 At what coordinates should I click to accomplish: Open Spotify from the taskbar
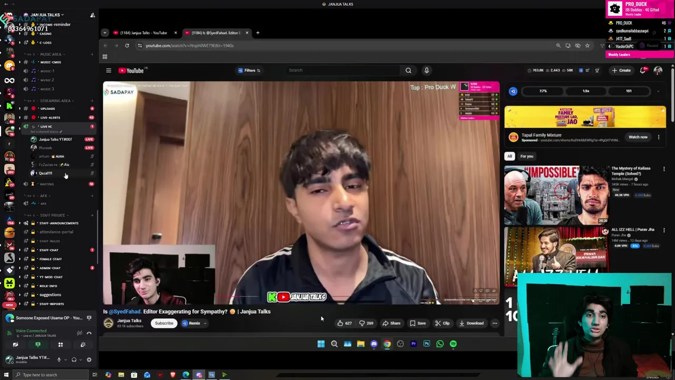pos(453,344)
